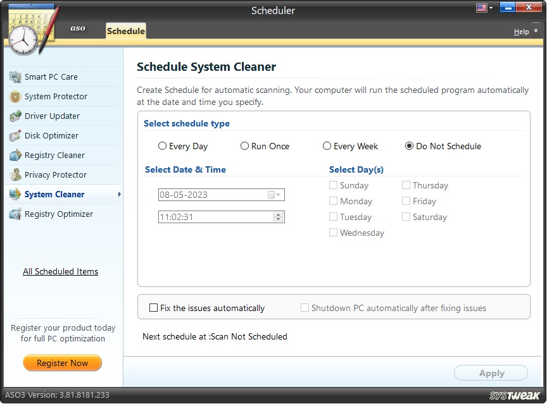Open All Scheduled Items

tap(60, 271)
